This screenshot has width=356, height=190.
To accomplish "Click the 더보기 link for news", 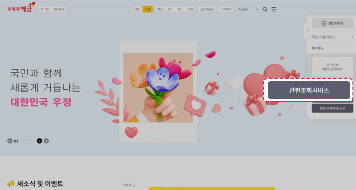I will coord(129,185).
